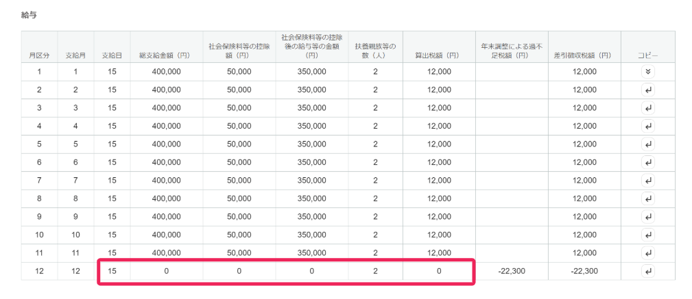The width and height of the screenshot is (692, 299).
Task: Select the 支給日 field of row 12
Action: [x=112, y=271]
